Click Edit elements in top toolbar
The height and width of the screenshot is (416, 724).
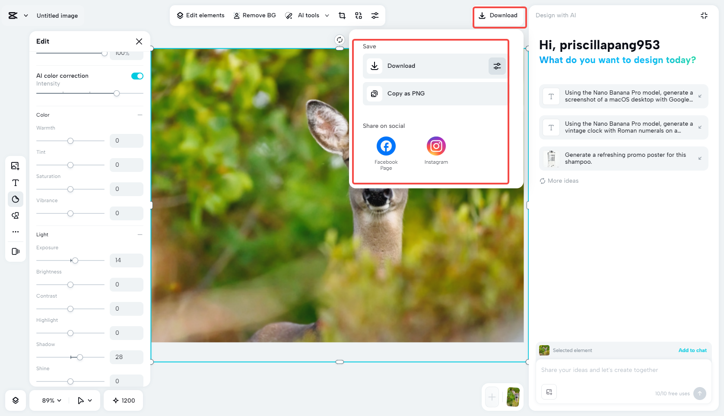point(201,16)
